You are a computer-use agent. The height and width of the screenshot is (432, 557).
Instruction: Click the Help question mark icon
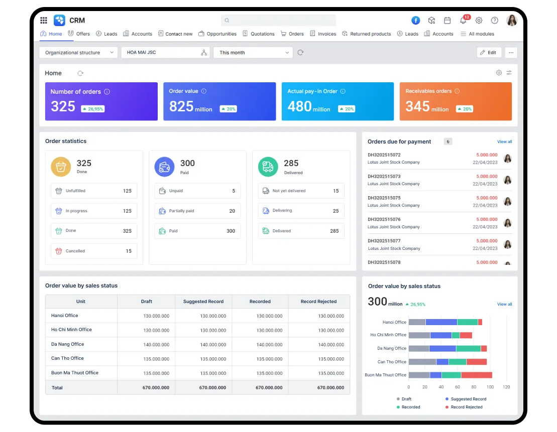point(494,20)
